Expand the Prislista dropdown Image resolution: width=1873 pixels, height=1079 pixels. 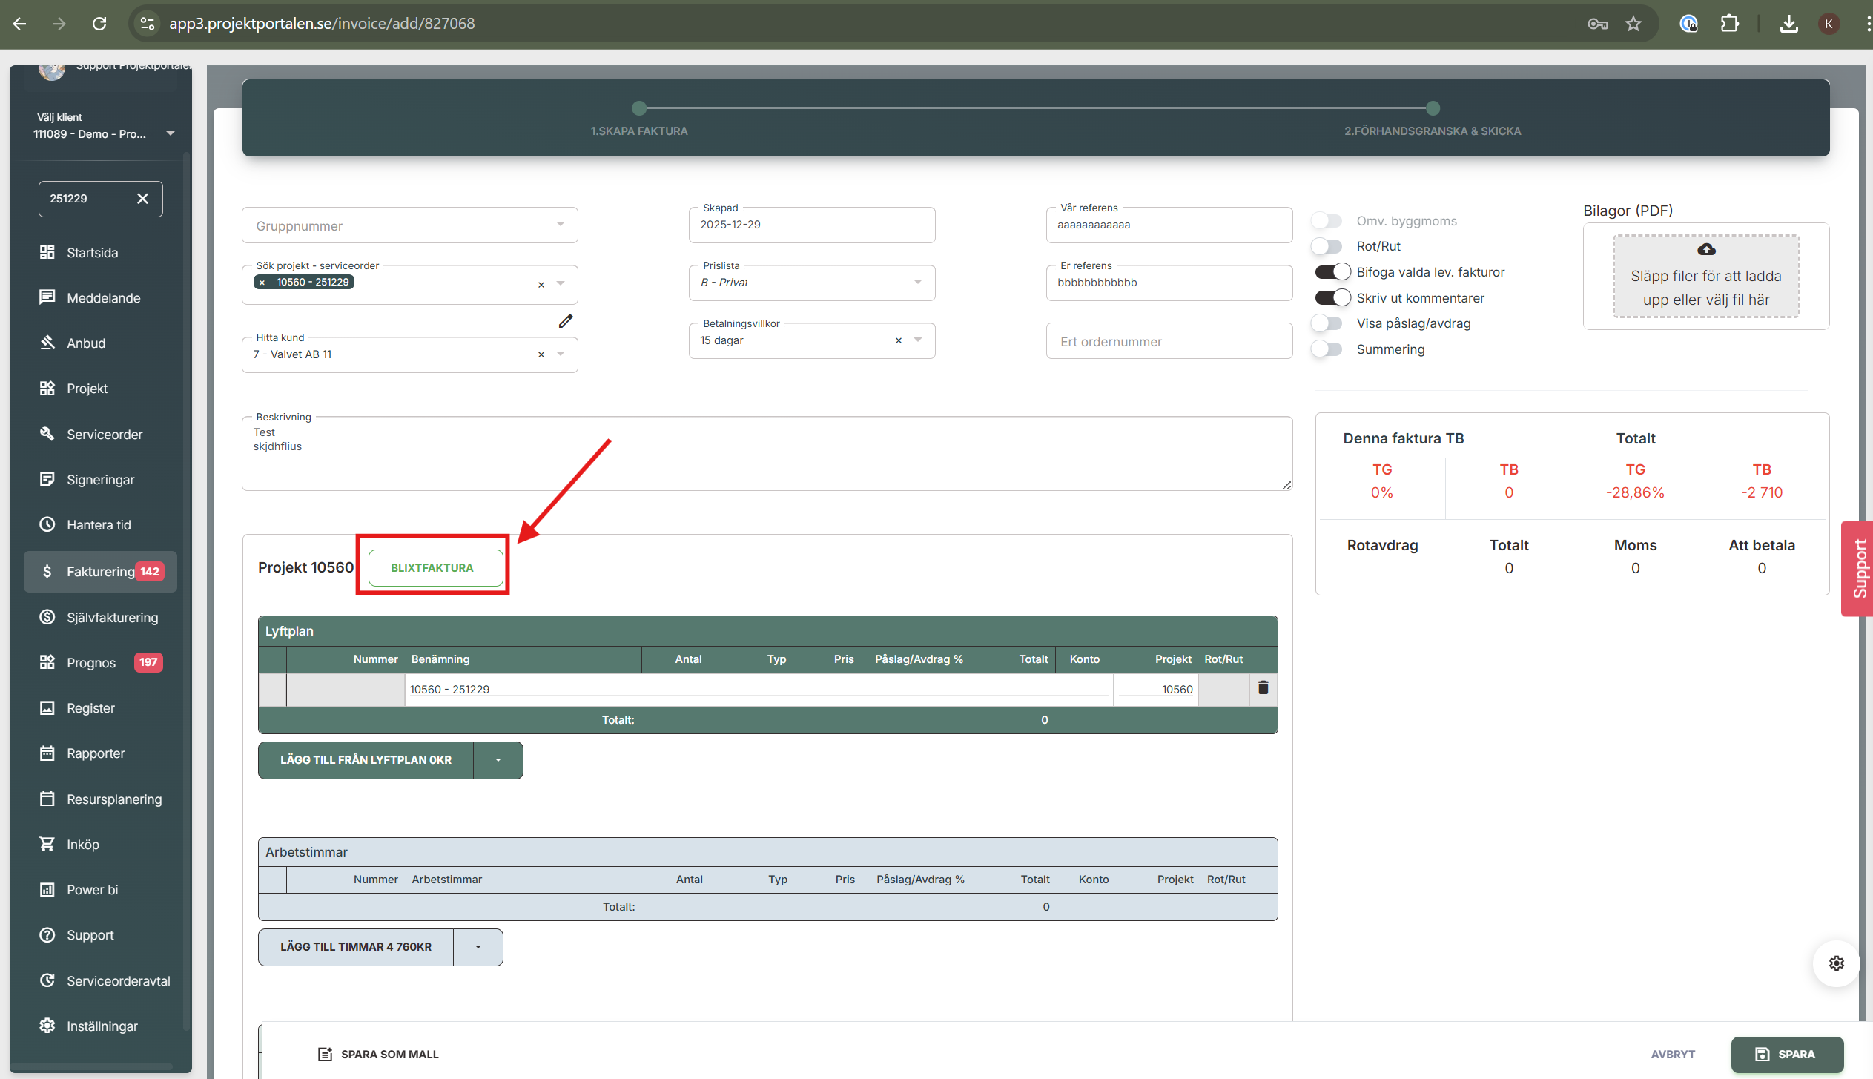coord(918,283)
